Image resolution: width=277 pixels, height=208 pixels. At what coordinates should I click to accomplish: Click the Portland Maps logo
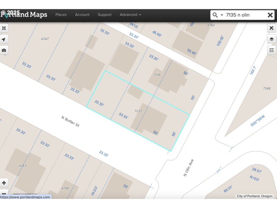coord(24,15)
